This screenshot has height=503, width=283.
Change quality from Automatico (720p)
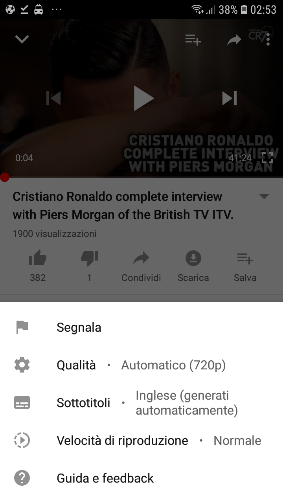(x=173, y=365)
